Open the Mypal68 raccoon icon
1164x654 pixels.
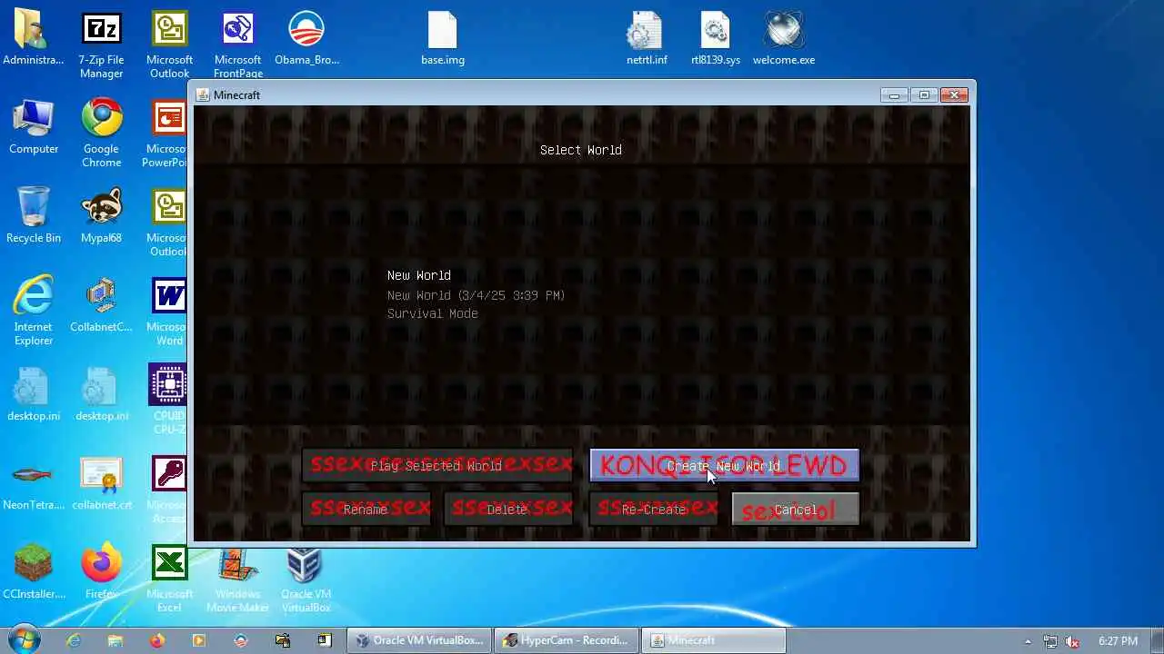coord(101,216)
